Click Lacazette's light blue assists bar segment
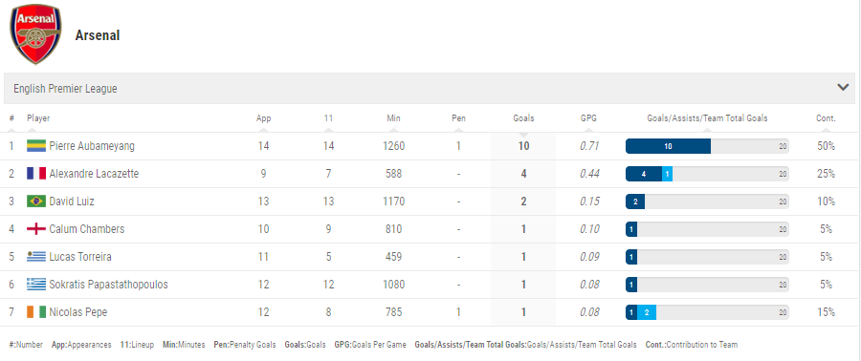The image size is (861, 361). (x=667, y=174)
